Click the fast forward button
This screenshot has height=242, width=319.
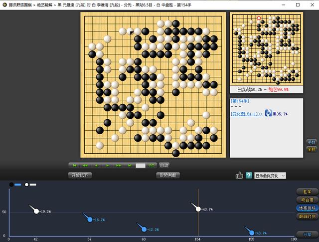click(x=119, y=166)
